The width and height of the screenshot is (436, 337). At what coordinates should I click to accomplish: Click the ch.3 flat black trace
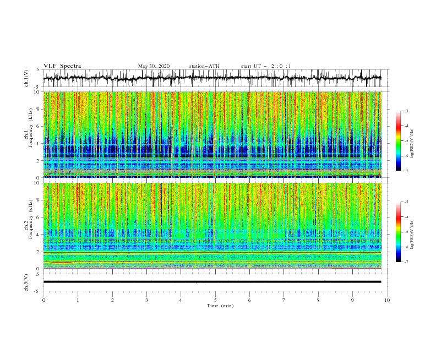coord(212,282)
